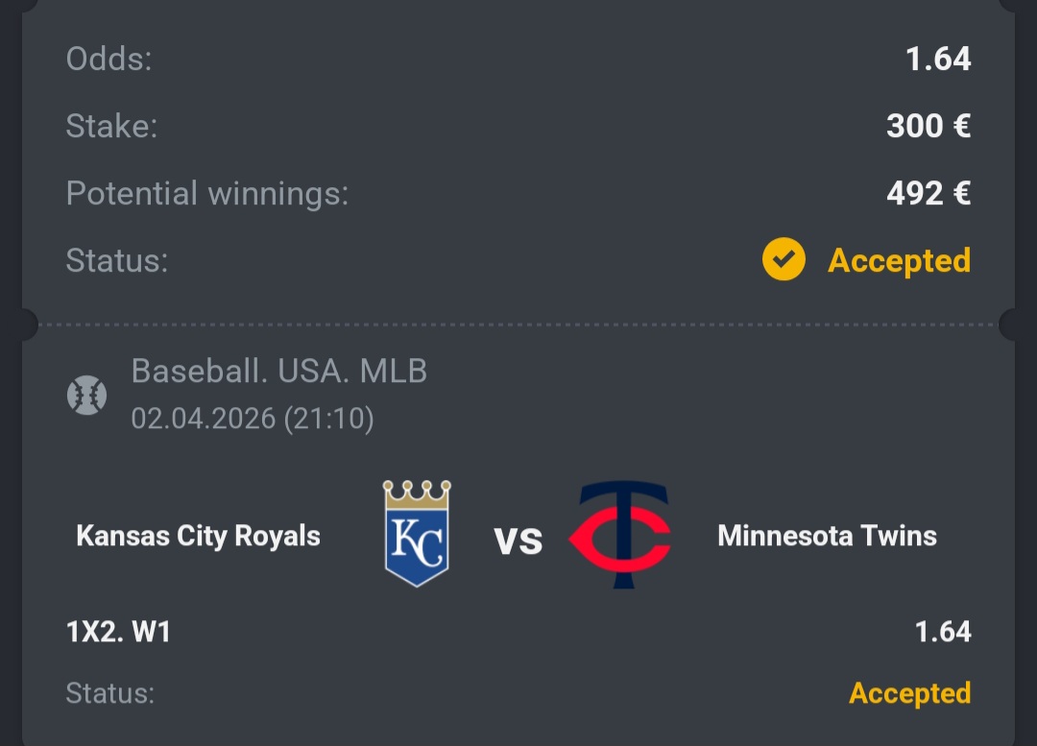Tap the 492 € potential winnings value
This screenshot has height=746, width=1037.
[x=928, y=193]
